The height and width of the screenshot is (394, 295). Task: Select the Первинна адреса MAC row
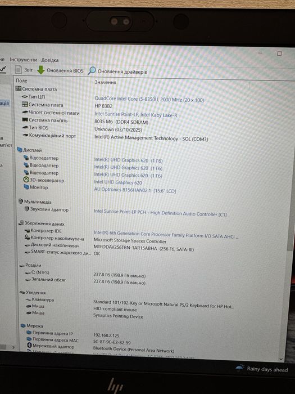point(79,341)
